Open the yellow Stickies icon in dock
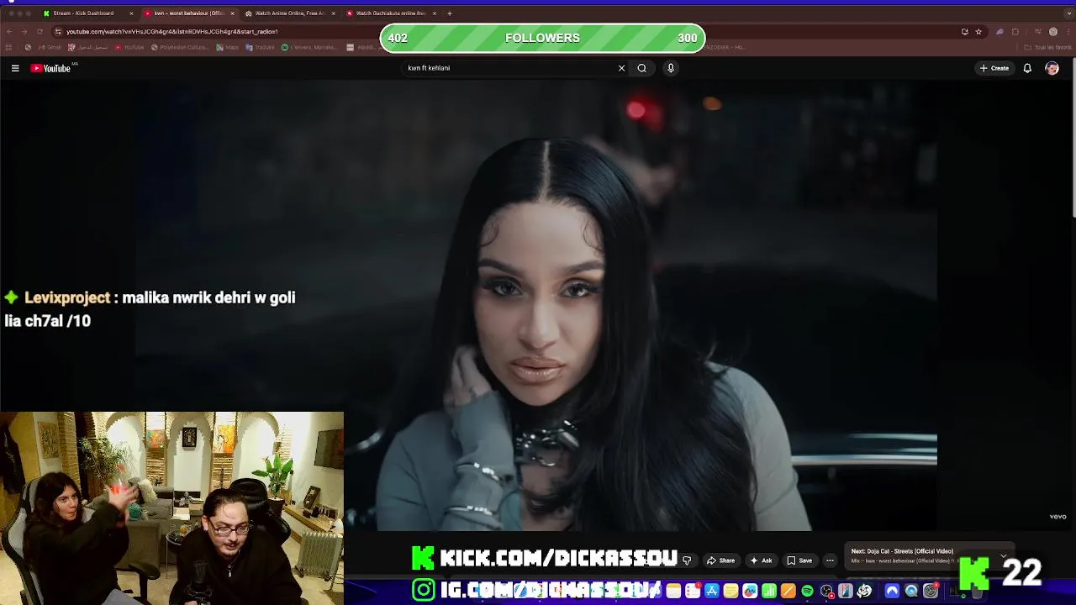 (731, 592)
